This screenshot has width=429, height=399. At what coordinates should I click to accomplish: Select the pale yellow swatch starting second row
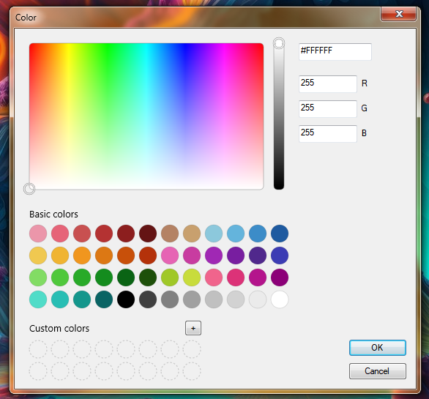38,256
